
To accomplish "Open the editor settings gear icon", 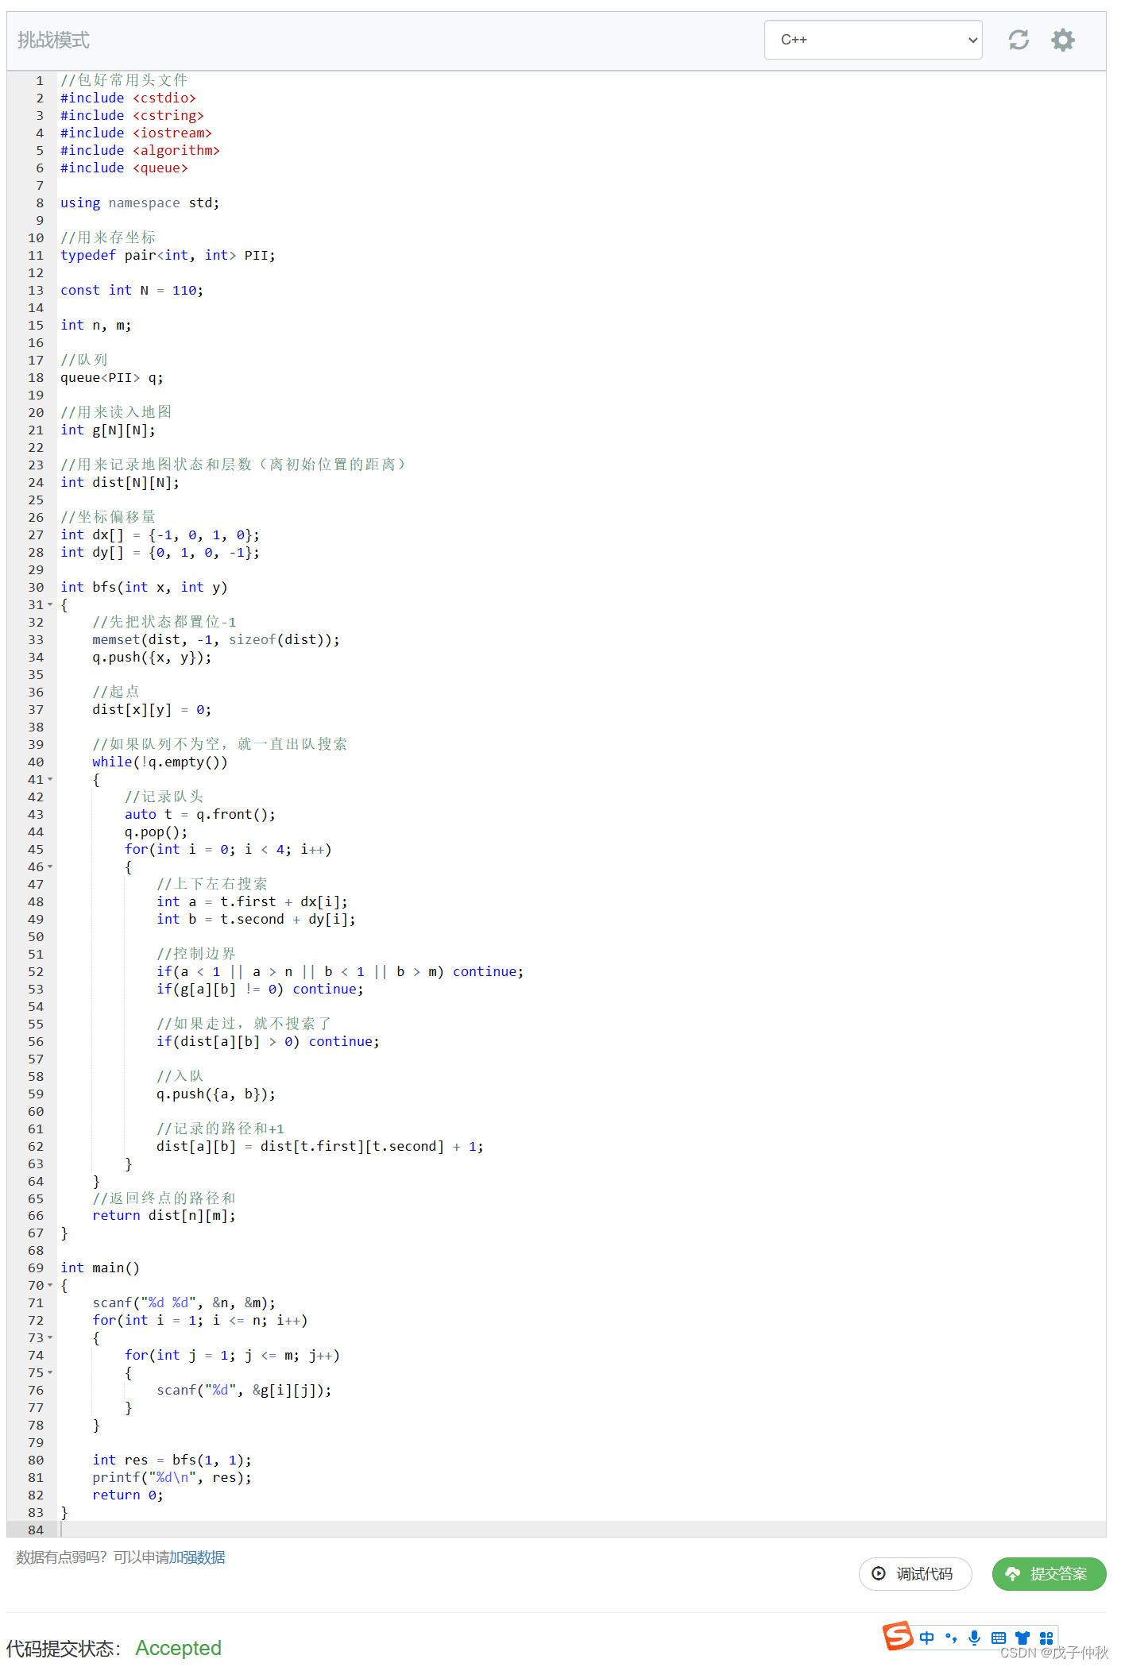I will pos(1063,40).
